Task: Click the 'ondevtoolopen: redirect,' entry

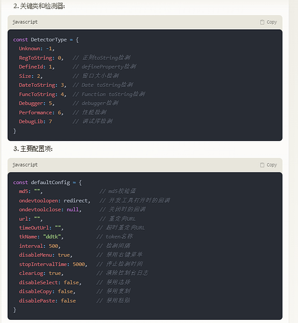Action: pyautogui.click(x=55, y=201)
